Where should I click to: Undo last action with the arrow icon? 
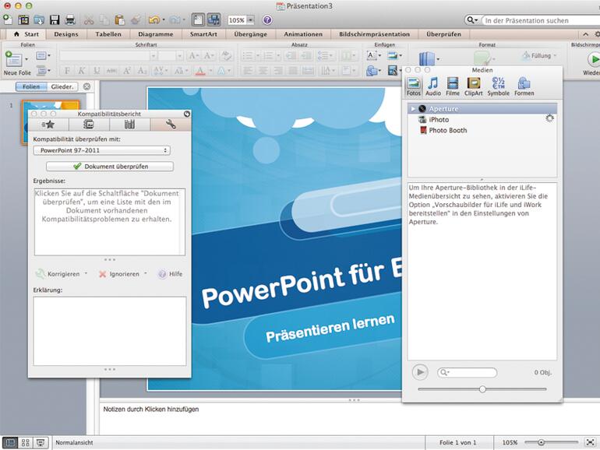click(x=154, y=20)
